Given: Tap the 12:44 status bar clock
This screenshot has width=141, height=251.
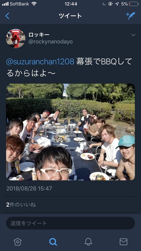Looking at the screenshot, I should pos(71,4).
